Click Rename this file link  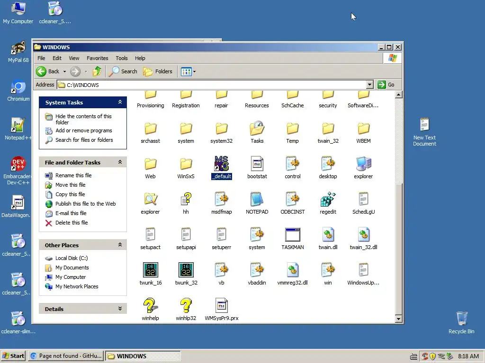(x=73, y=175)
